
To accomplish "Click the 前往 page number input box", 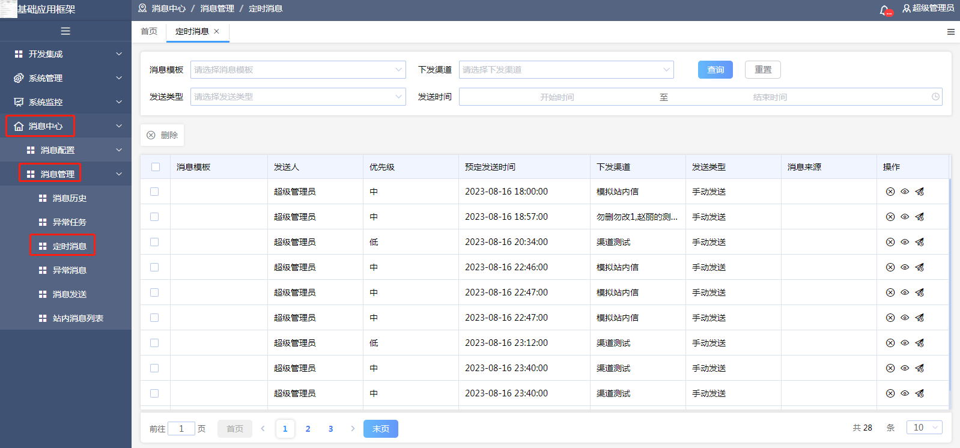I will click(181, 428).
